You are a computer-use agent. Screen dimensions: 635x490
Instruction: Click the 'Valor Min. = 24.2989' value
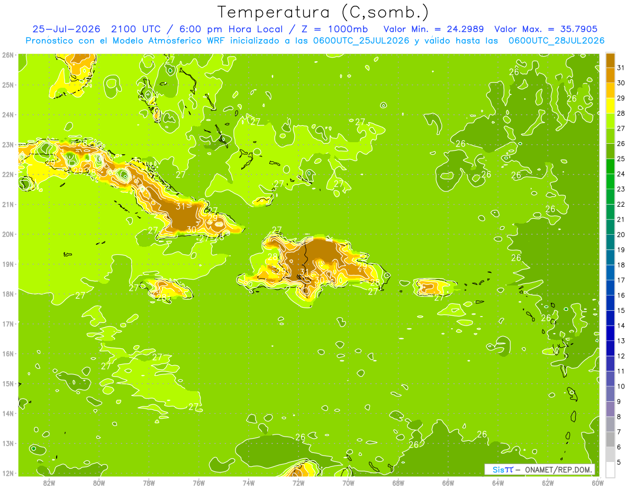click(x=433, y=29)
